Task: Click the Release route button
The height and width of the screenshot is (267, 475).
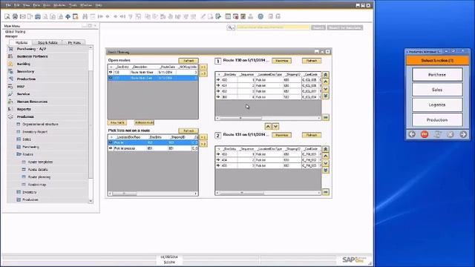Action: tap(144, 122)
